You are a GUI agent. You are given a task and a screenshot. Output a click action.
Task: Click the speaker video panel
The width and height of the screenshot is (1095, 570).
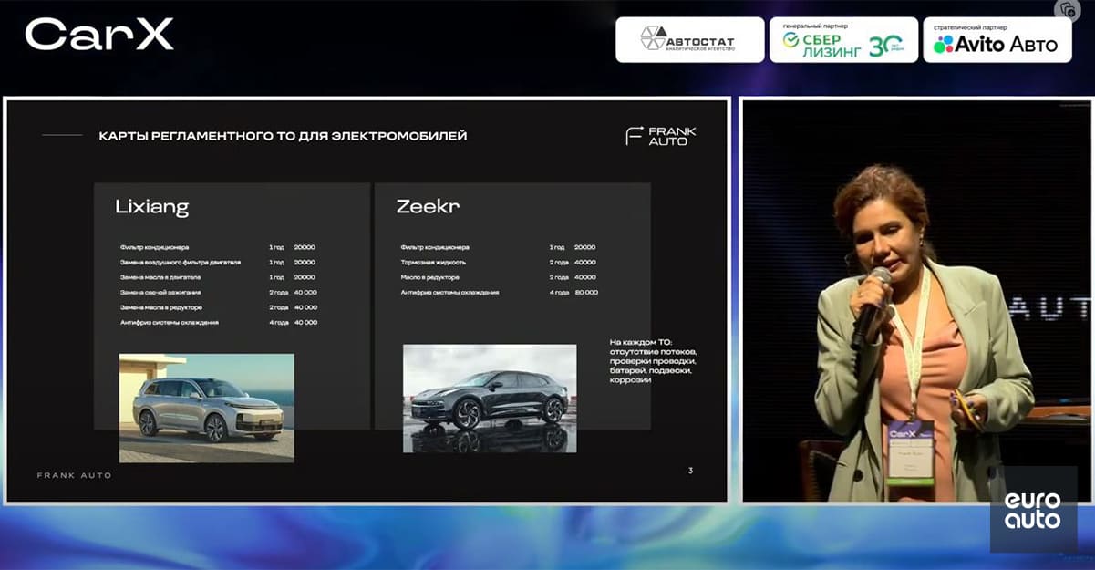coord(915,300)
